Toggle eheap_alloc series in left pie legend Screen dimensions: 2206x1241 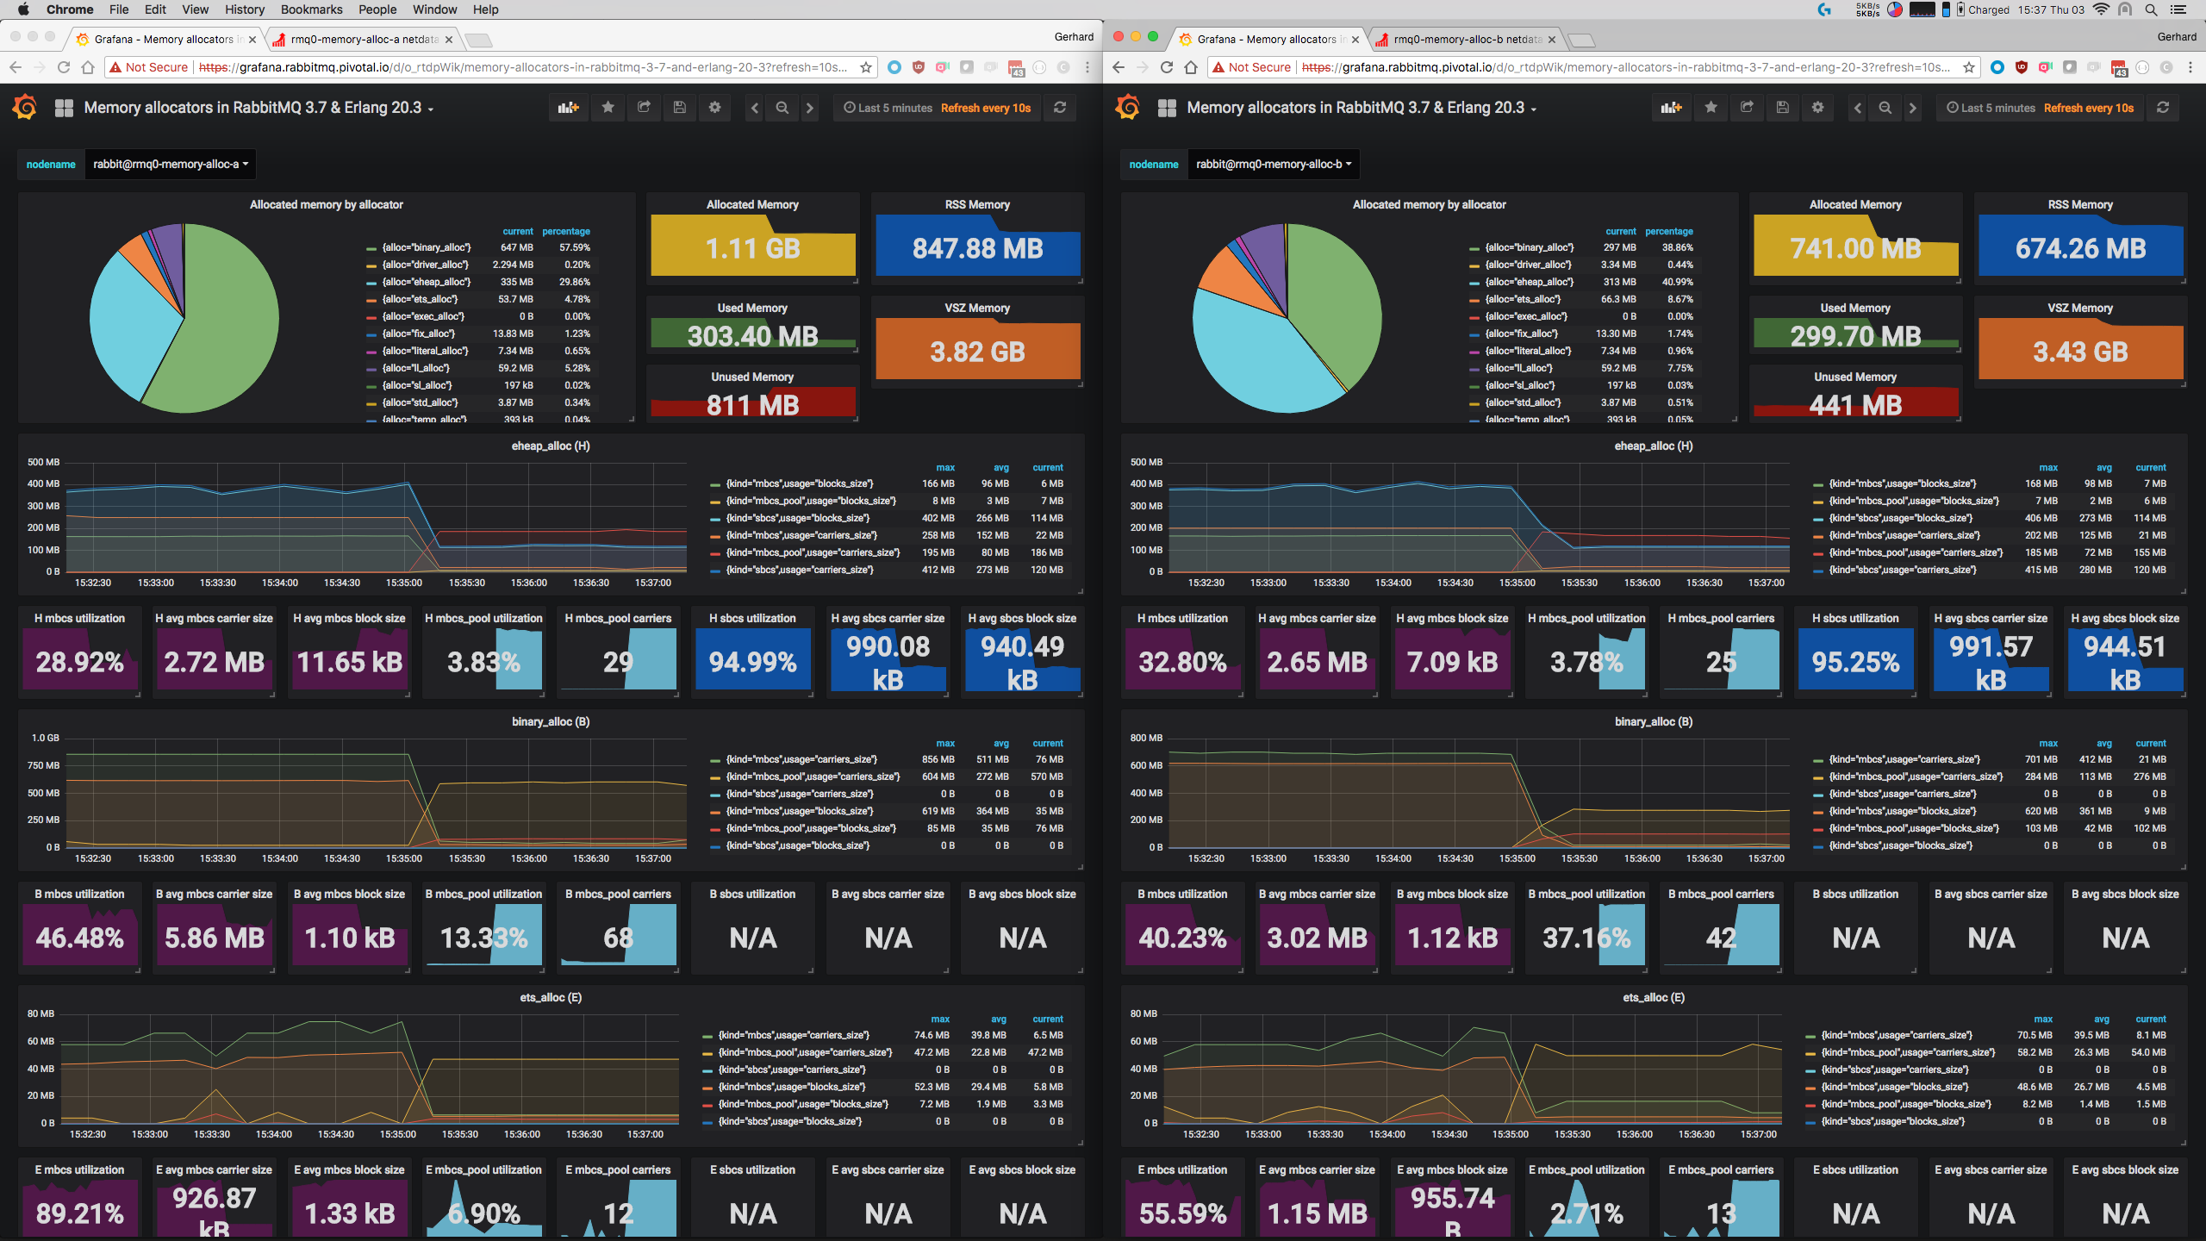click(x=427, y=282)
